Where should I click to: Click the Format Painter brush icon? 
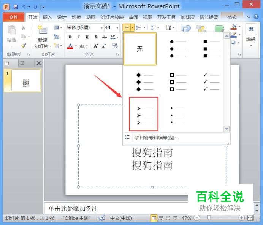click(x=24, y=45)
